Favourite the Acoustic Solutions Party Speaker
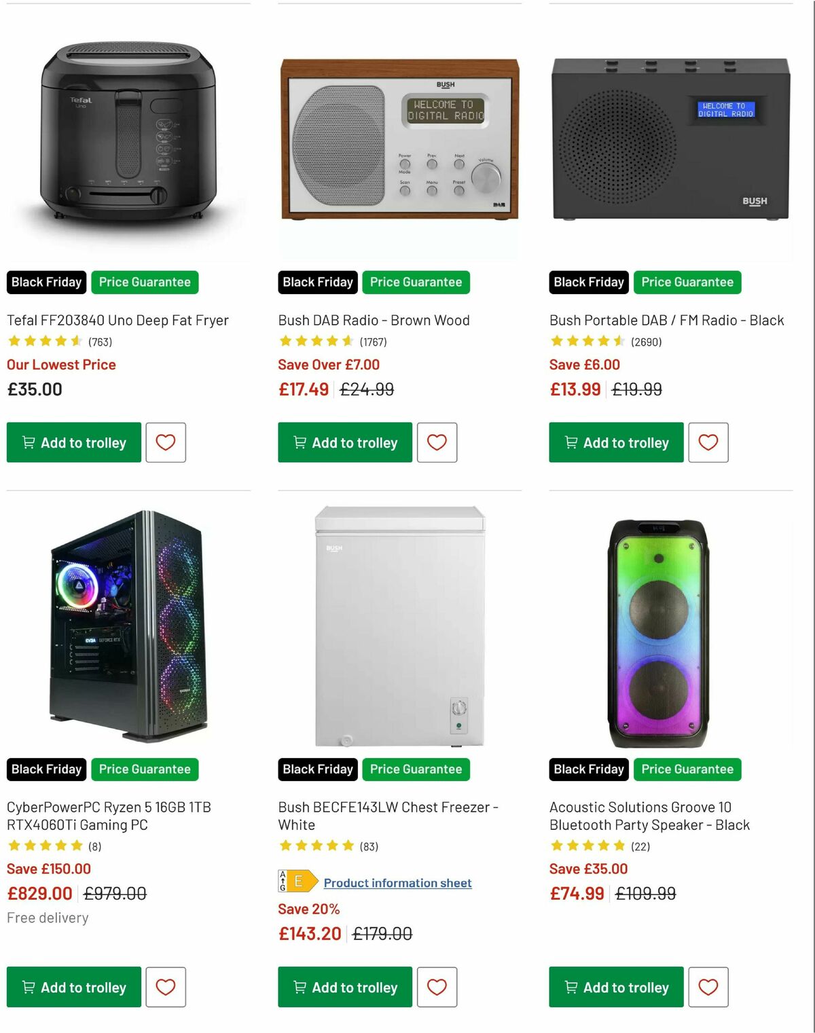Screen dimensions: 815x1033 [709, 987]
